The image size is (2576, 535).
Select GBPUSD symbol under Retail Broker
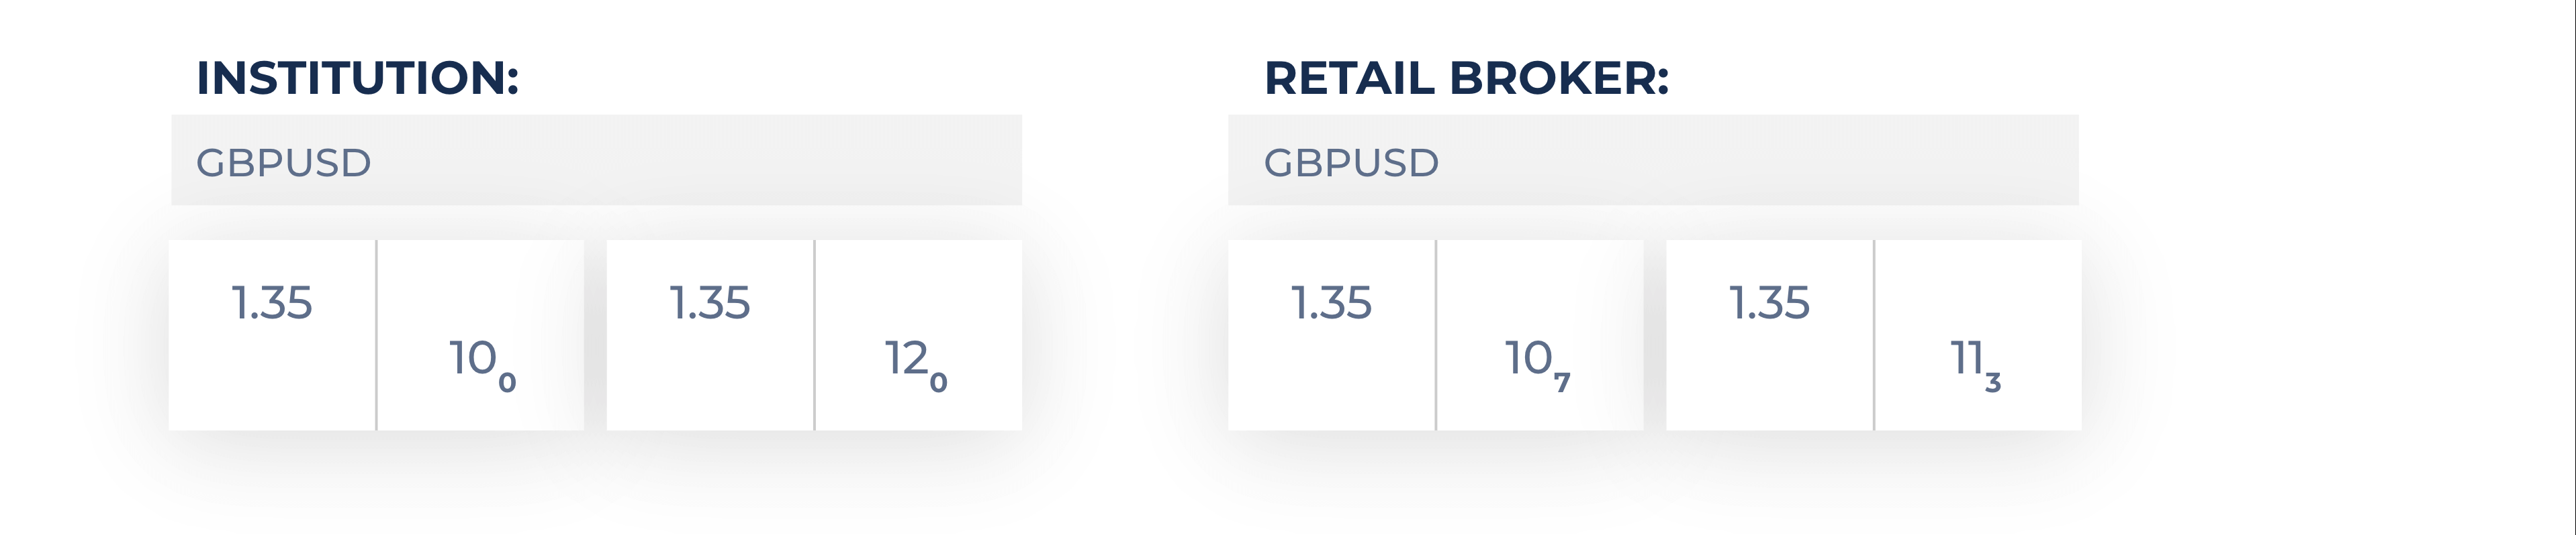point(1351,163)
